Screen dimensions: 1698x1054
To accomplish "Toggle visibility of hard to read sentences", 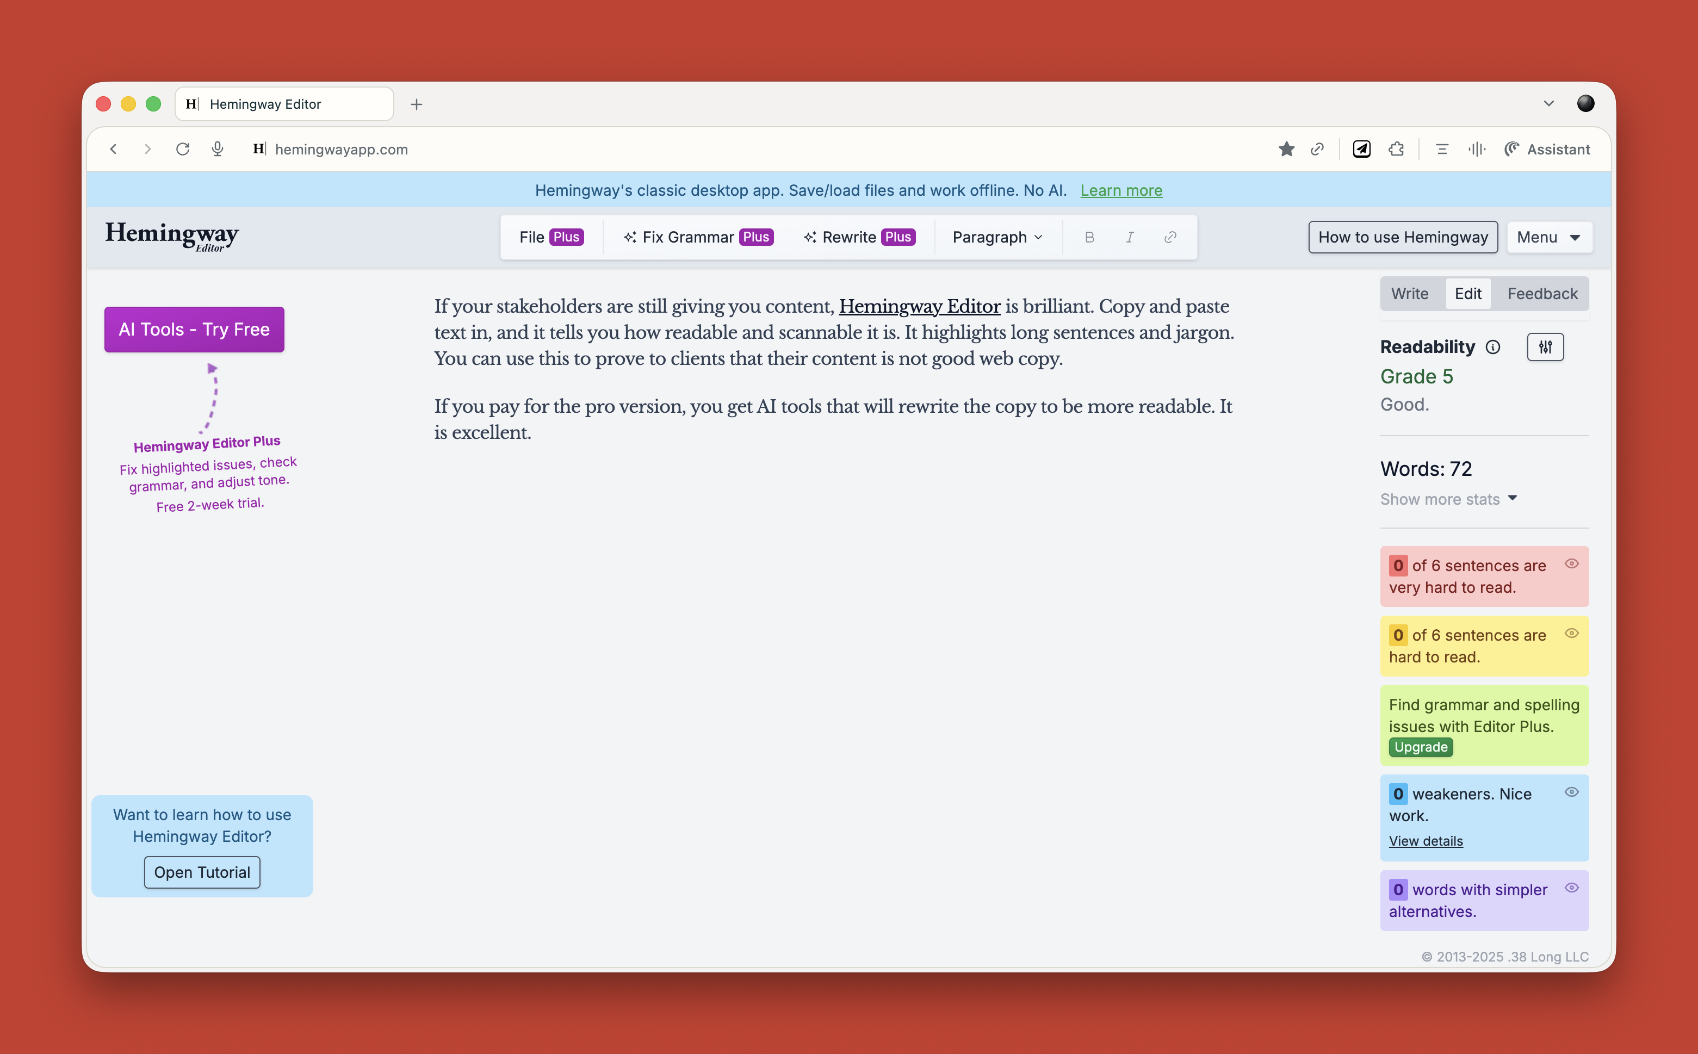I will pyautogui.click(x=1572, y=633).
